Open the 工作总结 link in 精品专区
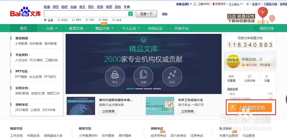Screen dimensions: 287x138 tap(16, 136)
